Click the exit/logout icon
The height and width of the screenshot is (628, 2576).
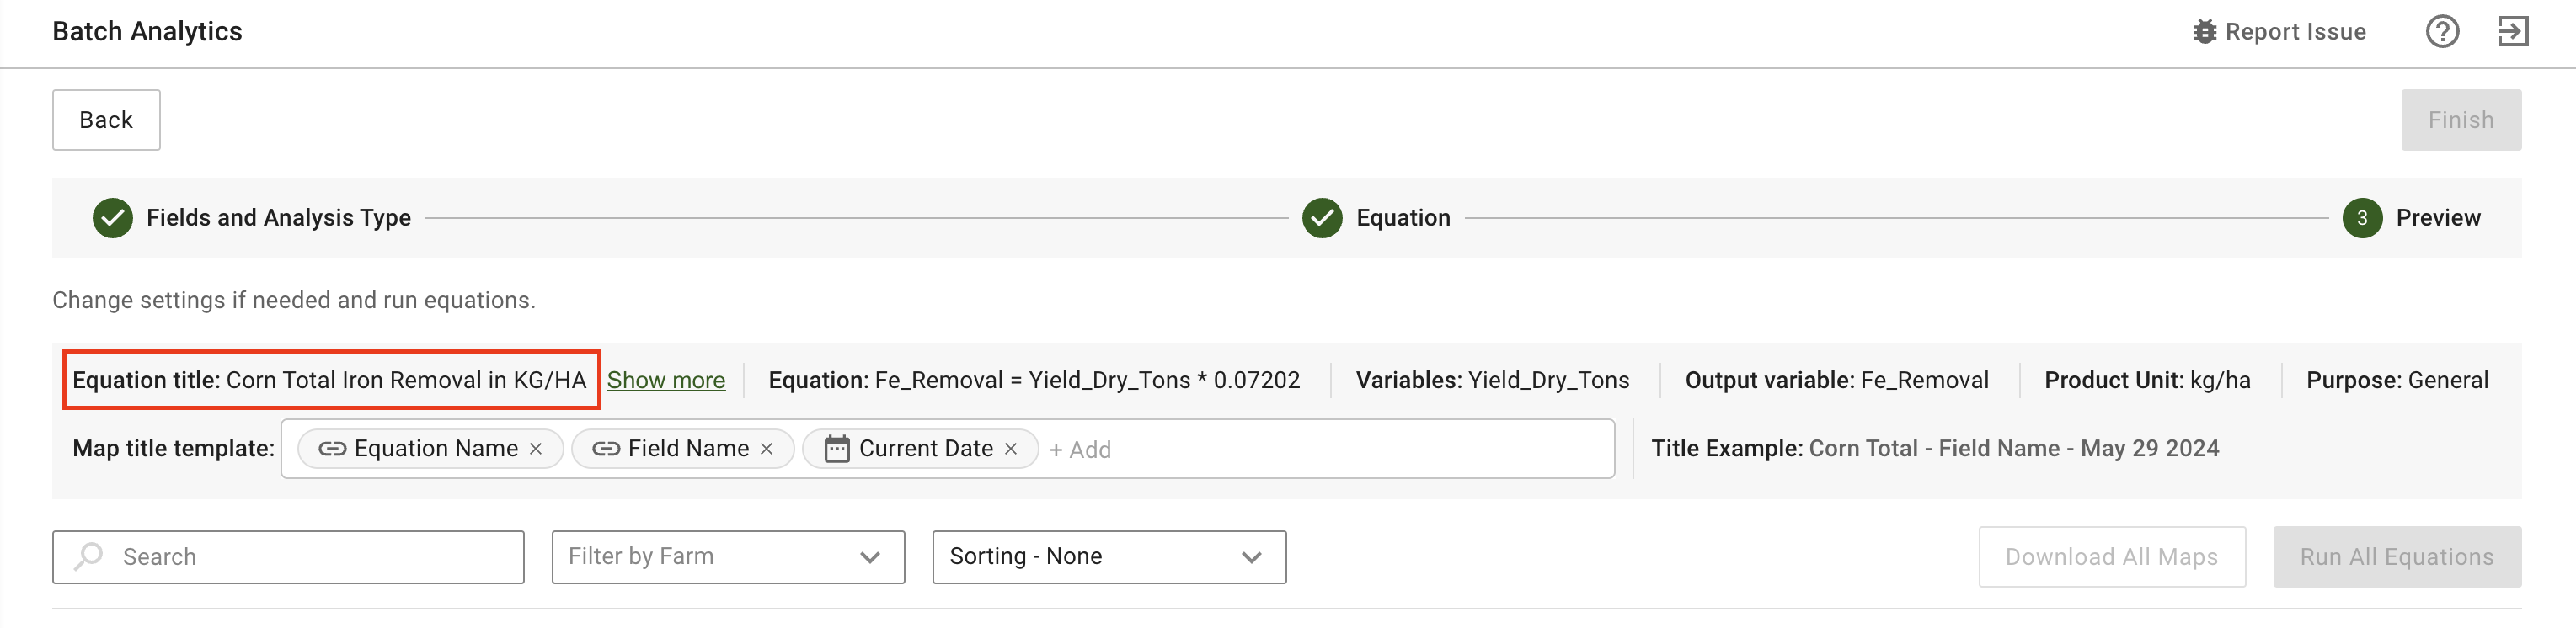click(2512, 32)
